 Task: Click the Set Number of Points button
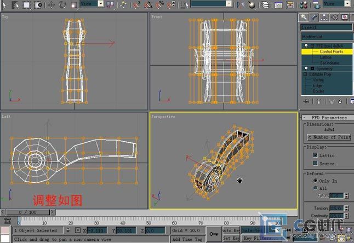click(329, 137)
